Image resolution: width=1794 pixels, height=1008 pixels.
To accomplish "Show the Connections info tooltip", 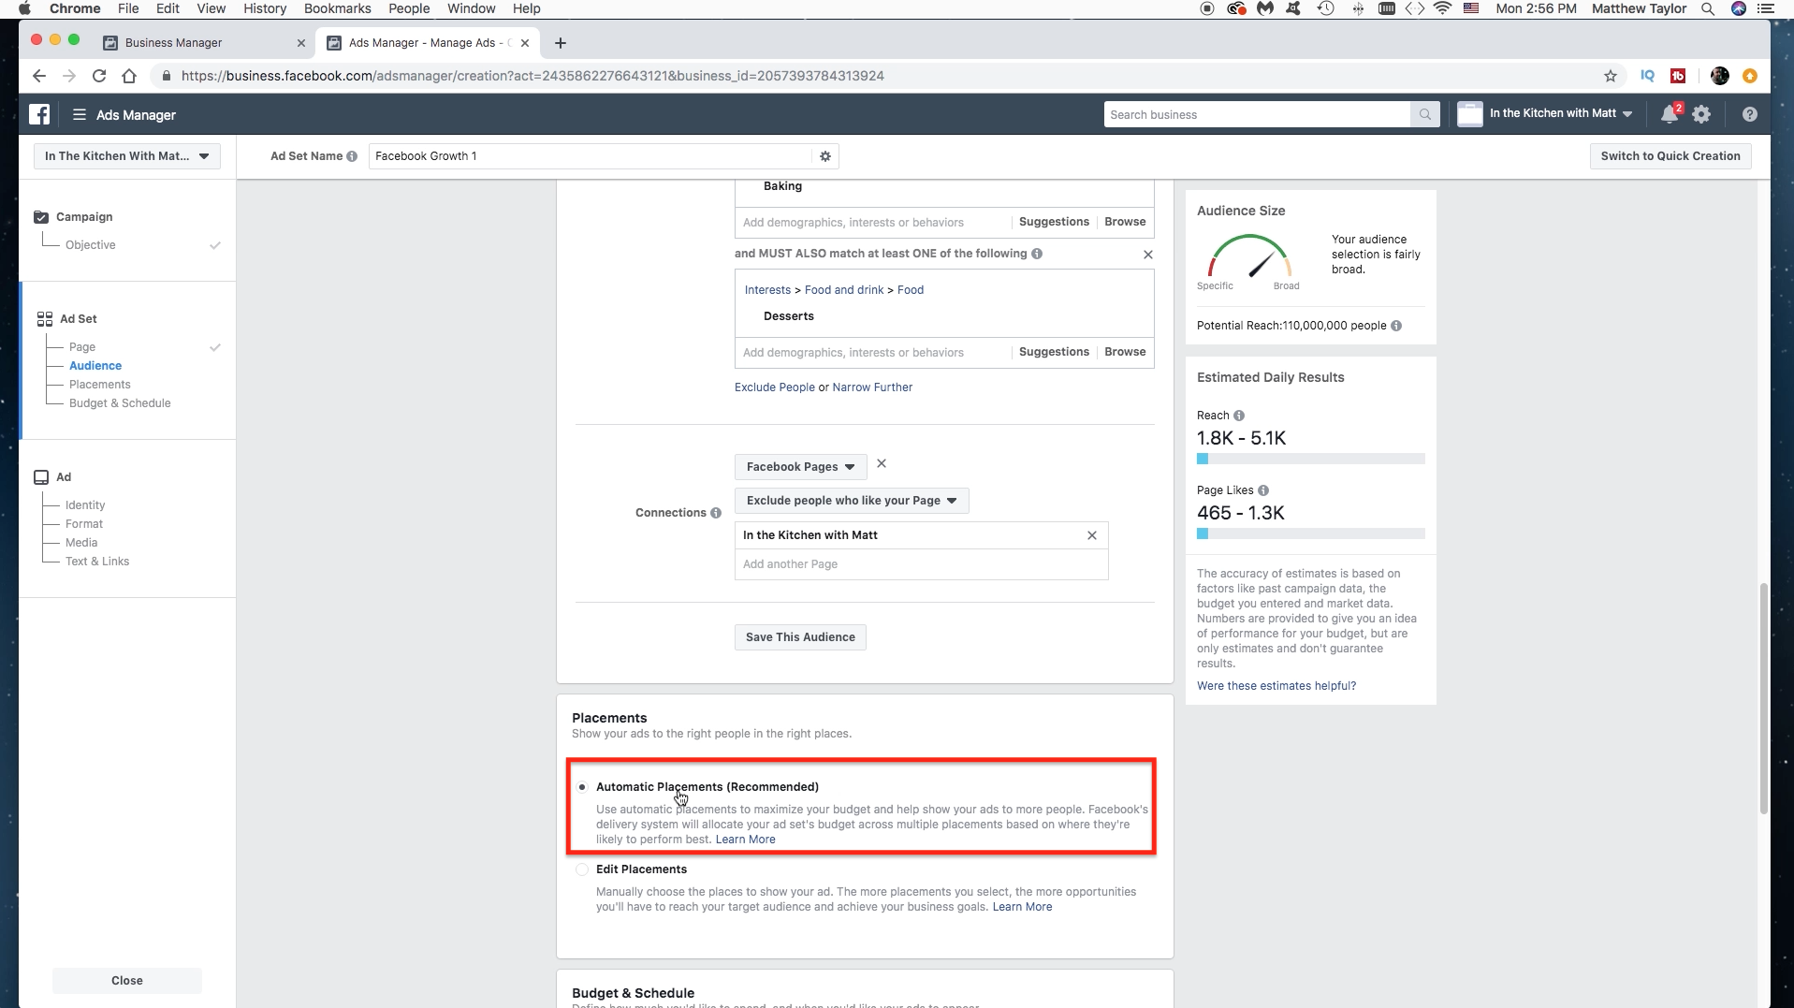I will [x=716, y=513].
